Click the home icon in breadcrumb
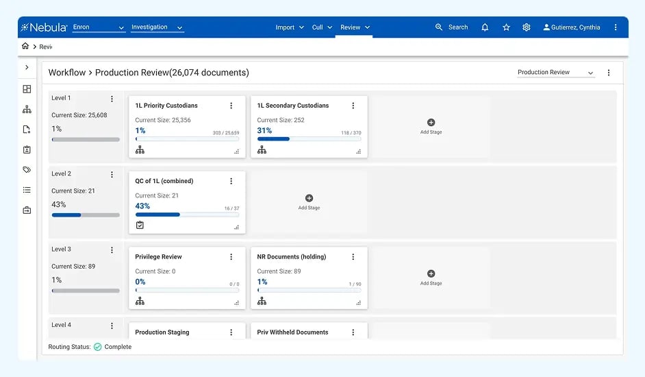The image size is (645, 377). [x=25, y=47]
